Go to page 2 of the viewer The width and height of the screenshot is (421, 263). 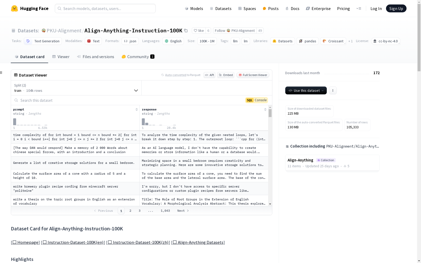(x=130, y=211)
